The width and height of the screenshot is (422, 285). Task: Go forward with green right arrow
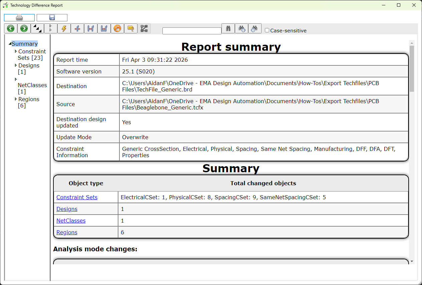tap(24, 29)
